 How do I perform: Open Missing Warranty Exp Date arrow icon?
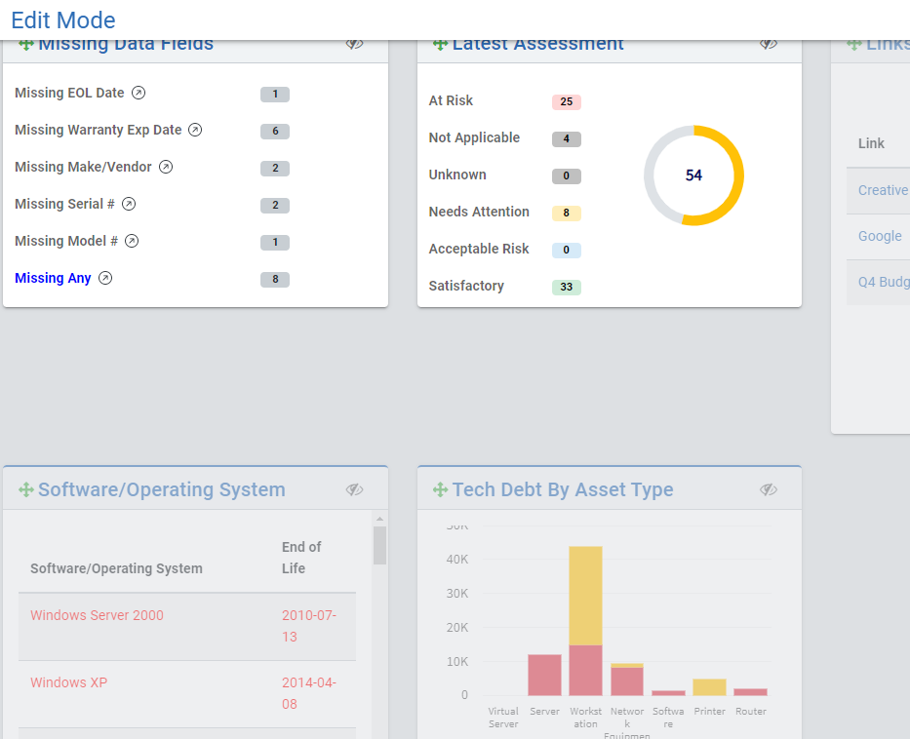click(196, 130)
